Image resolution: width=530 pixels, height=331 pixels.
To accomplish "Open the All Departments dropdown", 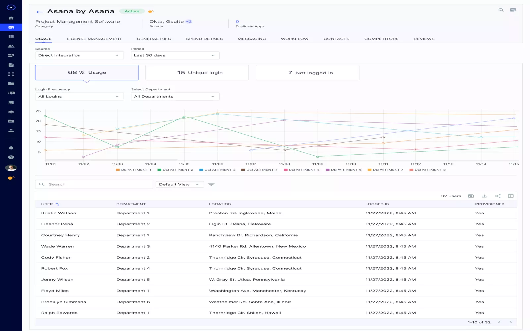I will 175,96.
